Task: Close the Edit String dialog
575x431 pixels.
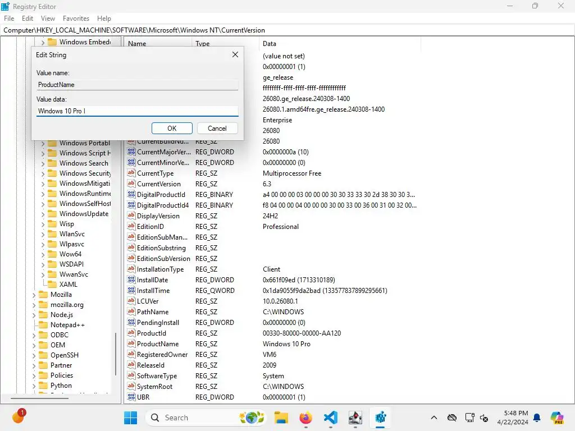Action: pos(235,54)
